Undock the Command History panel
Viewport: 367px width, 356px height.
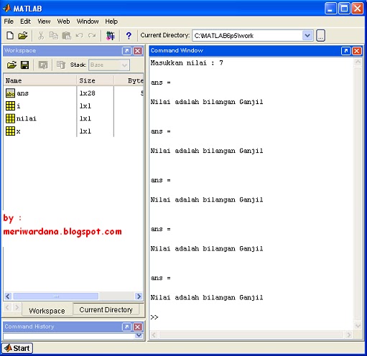pyautogui.click(x=126, y=327)
